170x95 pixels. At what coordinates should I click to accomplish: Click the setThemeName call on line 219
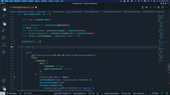46,80
